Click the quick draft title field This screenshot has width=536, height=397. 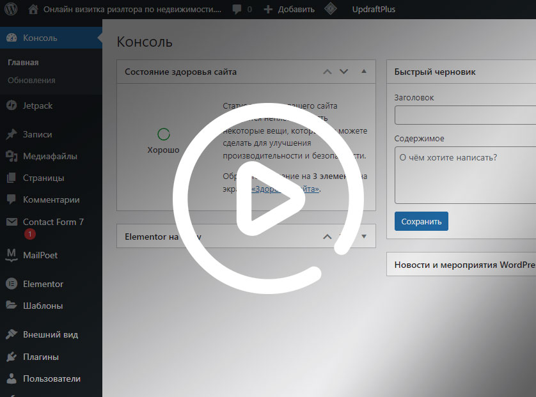[465, 116]
